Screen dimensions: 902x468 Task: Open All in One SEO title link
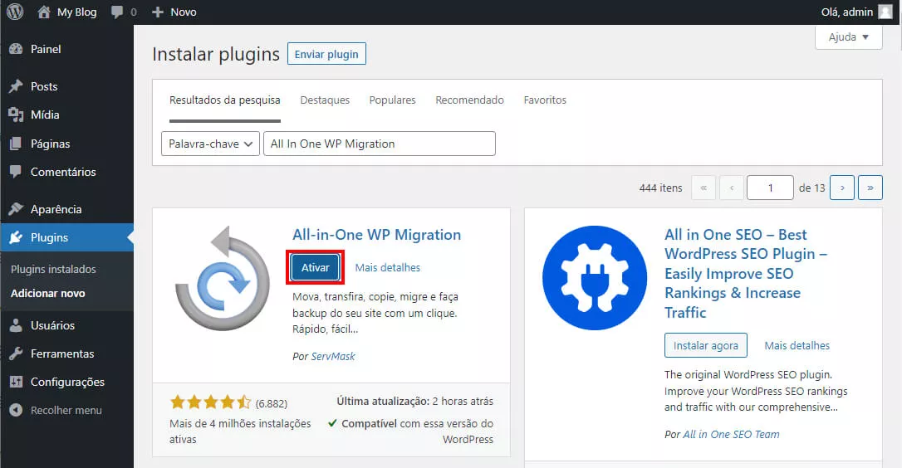pyautogui.click(x=746, y=274)
